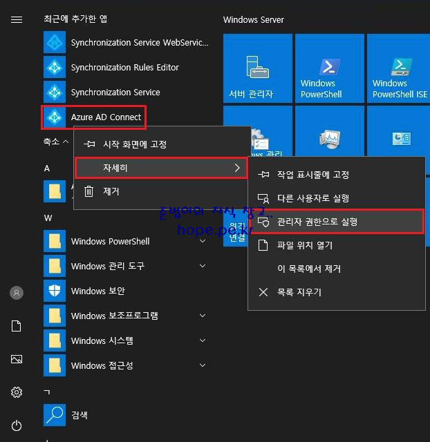The image size is (430, 442).
Task: Click the Synchronization Rules Editor label
Action: [124, 68]
